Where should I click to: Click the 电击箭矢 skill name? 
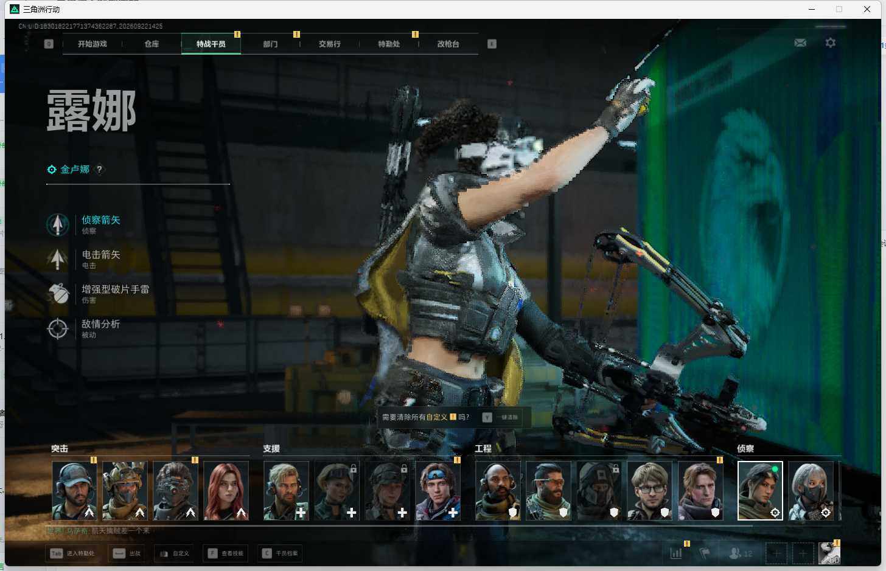click(101, 255)
